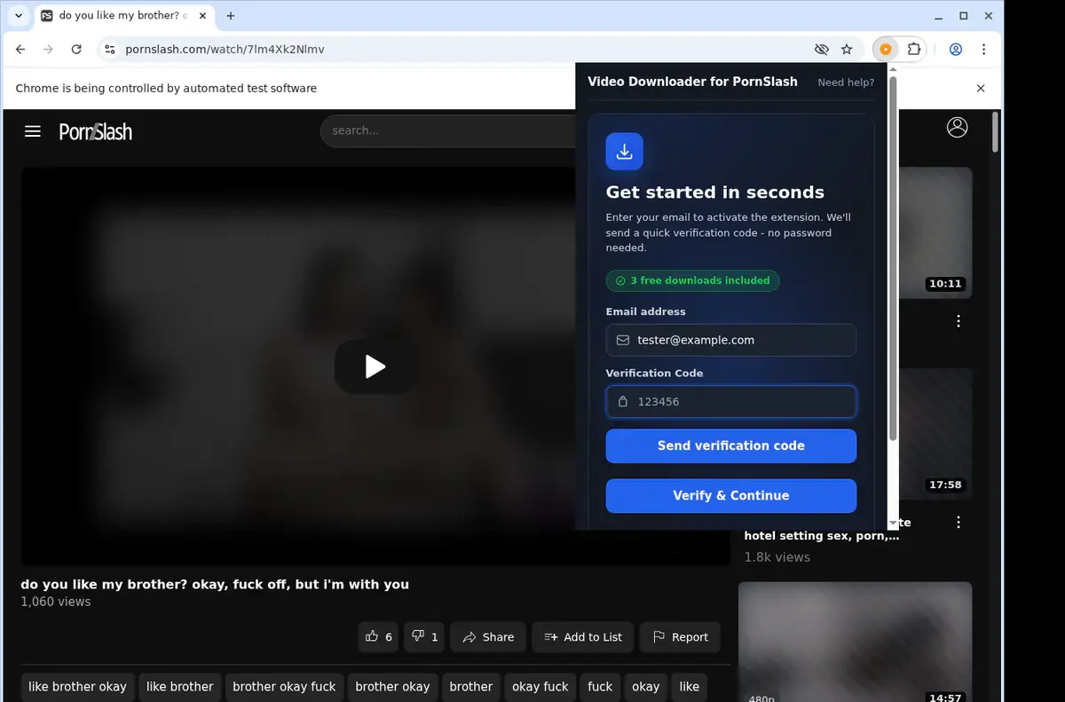Open options for the hotel setting video

[x=958, y=523]
